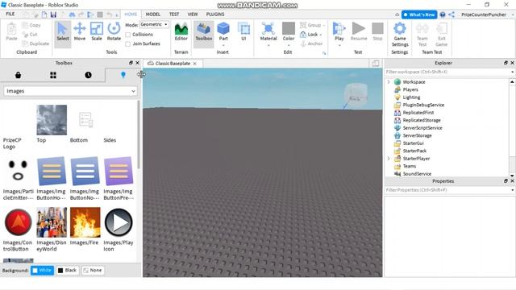Set background to White
516x290 pixels.
coord(42,271)
